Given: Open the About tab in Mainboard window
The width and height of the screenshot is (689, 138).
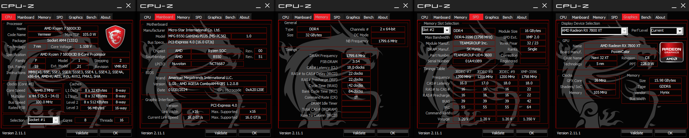Looking at the screenshot, I should coord(244,17).
